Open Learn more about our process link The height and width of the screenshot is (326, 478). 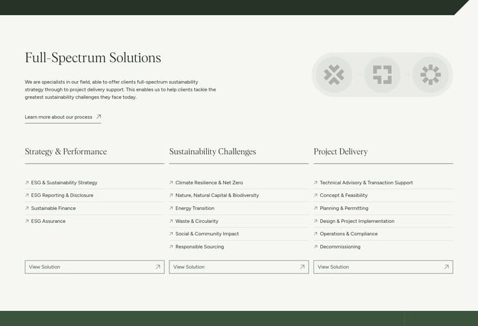tap(59, 117)
